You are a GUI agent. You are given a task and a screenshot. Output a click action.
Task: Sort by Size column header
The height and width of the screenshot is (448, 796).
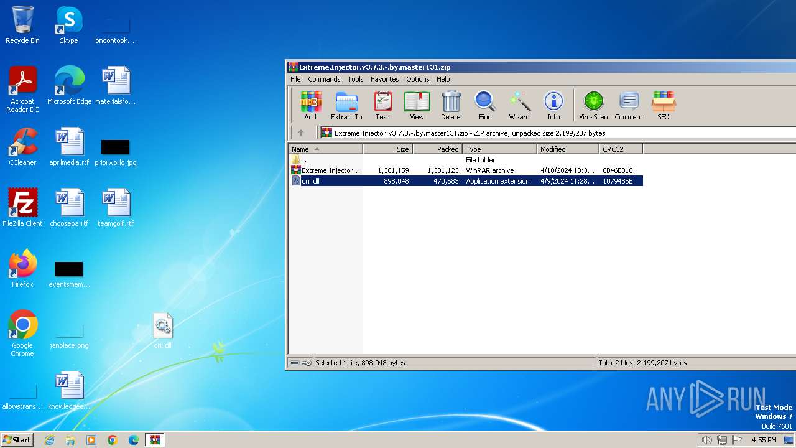click(x=387, y=149)
